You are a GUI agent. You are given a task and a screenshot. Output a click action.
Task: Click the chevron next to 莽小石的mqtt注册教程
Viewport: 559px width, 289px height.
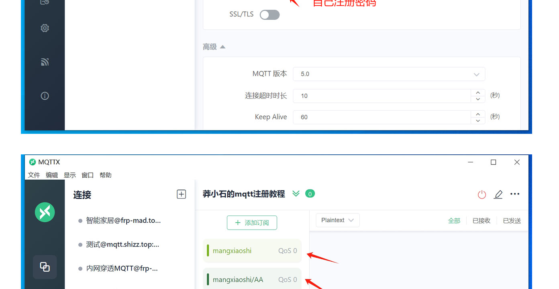tap(296, 194)
